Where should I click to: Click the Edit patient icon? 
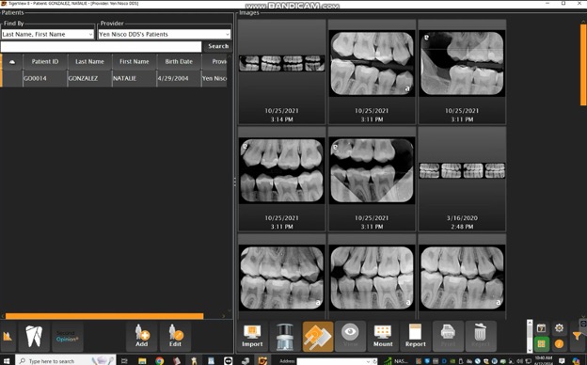175,336
